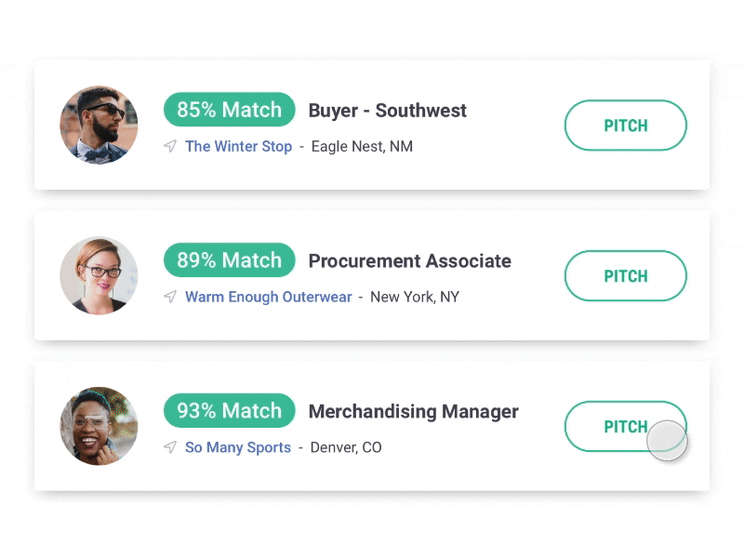The image size is (744, 558).
Task: Click the 89% Match badge
Action: pos(229,260)
